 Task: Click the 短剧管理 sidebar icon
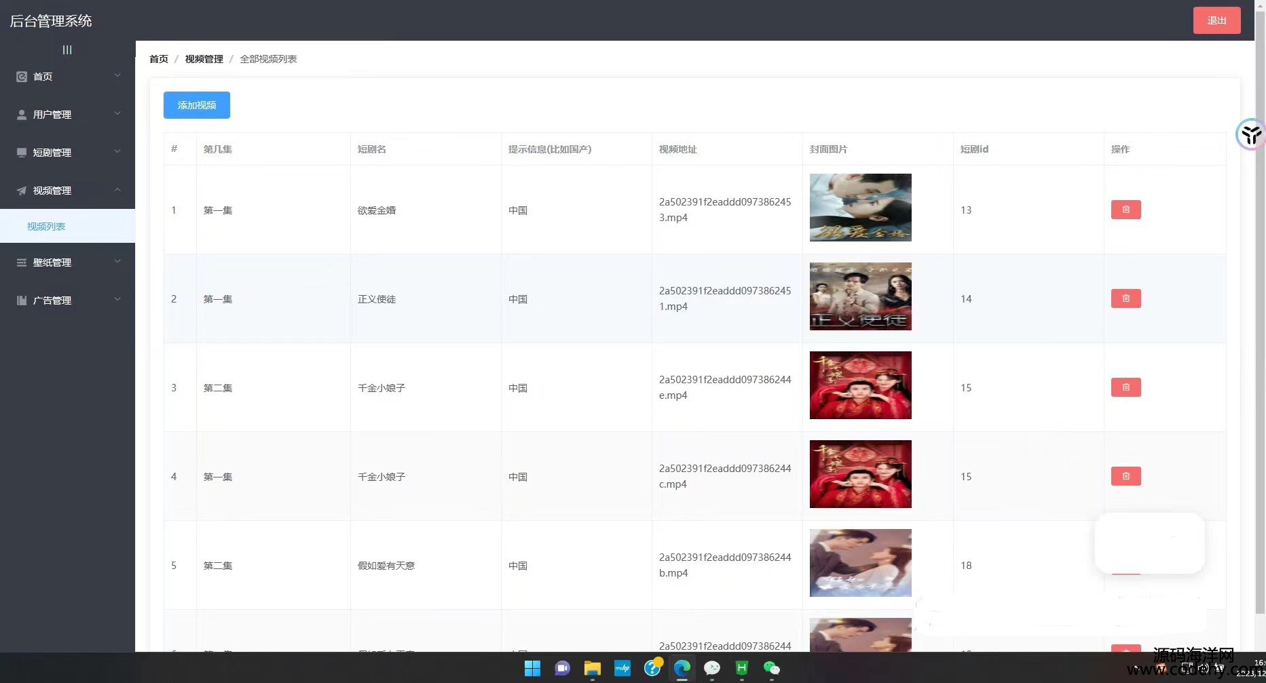click(22, 153)
